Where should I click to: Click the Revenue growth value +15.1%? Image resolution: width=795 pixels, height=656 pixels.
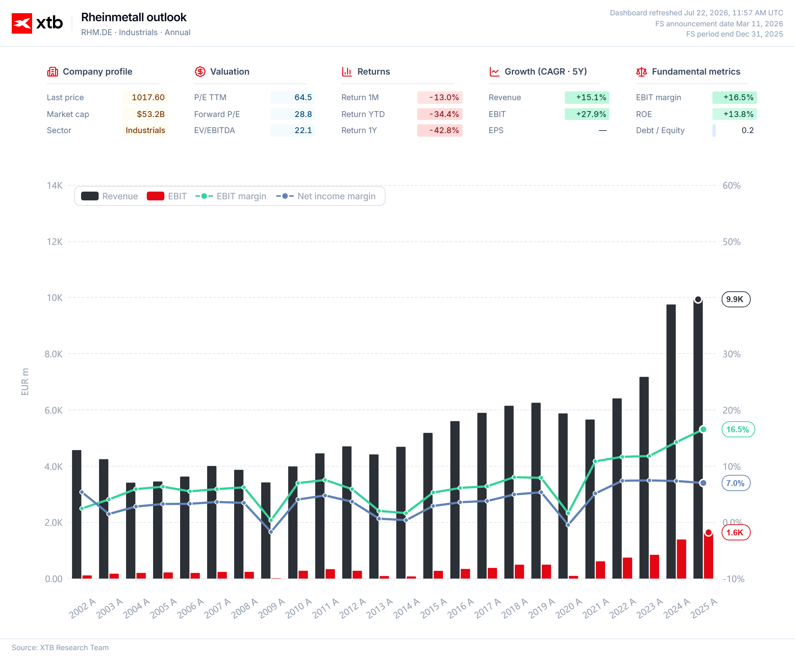pyautogui.click(x=587, y=98)
